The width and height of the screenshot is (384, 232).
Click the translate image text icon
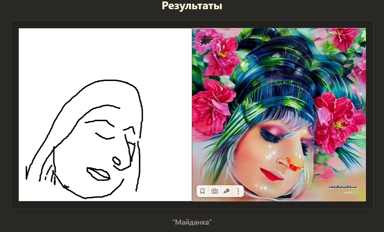pos(226,191)
